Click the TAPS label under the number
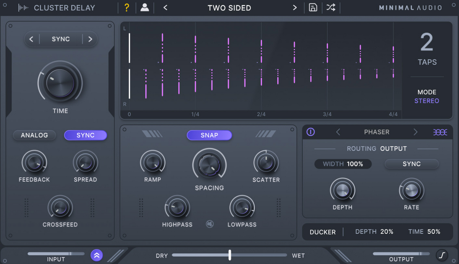 427,62
